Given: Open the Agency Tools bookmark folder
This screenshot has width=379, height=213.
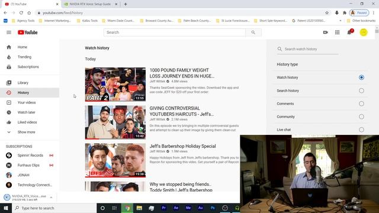Looking at the screenshot, I should point(23,21).
